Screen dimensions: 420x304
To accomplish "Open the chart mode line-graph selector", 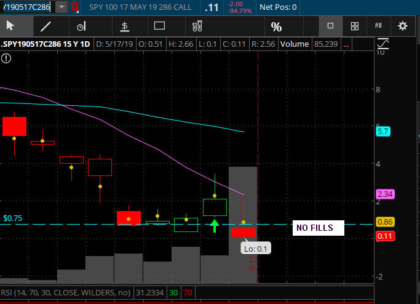I will tap(384, 44).
